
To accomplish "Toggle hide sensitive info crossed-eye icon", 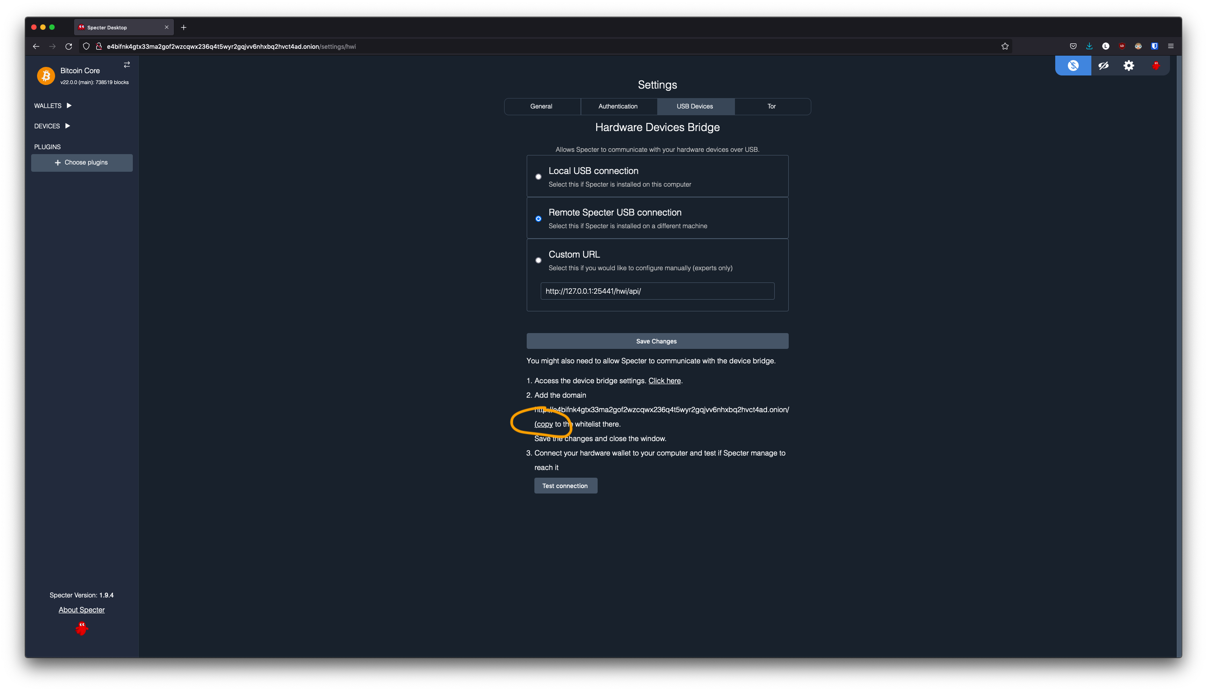I will 1103,66.
